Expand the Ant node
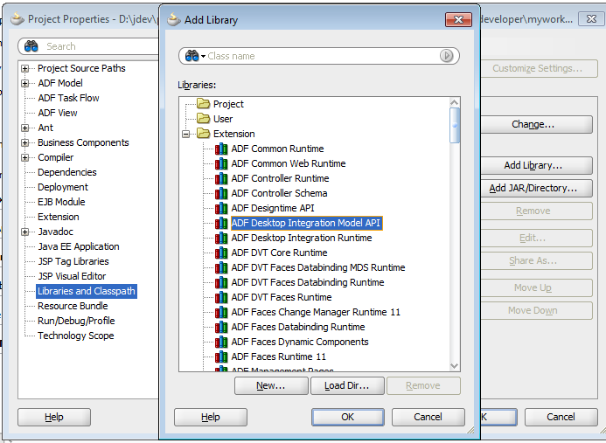 (25, 128)
